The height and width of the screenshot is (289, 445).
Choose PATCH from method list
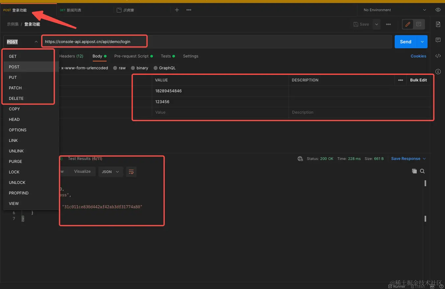pyautogui.click(x=31, y=88)
